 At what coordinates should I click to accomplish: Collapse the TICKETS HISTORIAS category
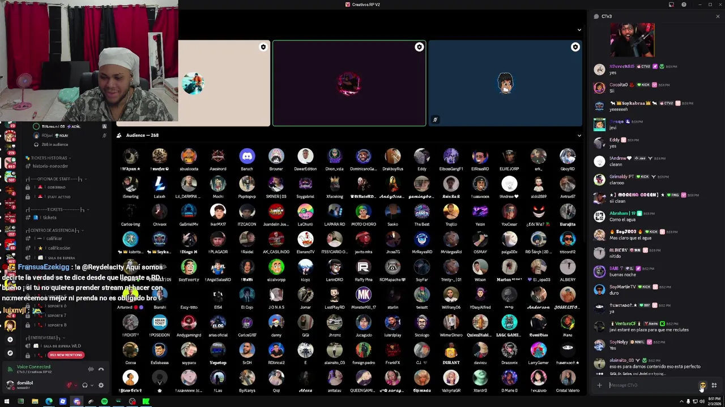click(49, 158)
